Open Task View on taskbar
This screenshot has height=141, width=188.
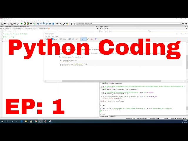click(16, 121)
